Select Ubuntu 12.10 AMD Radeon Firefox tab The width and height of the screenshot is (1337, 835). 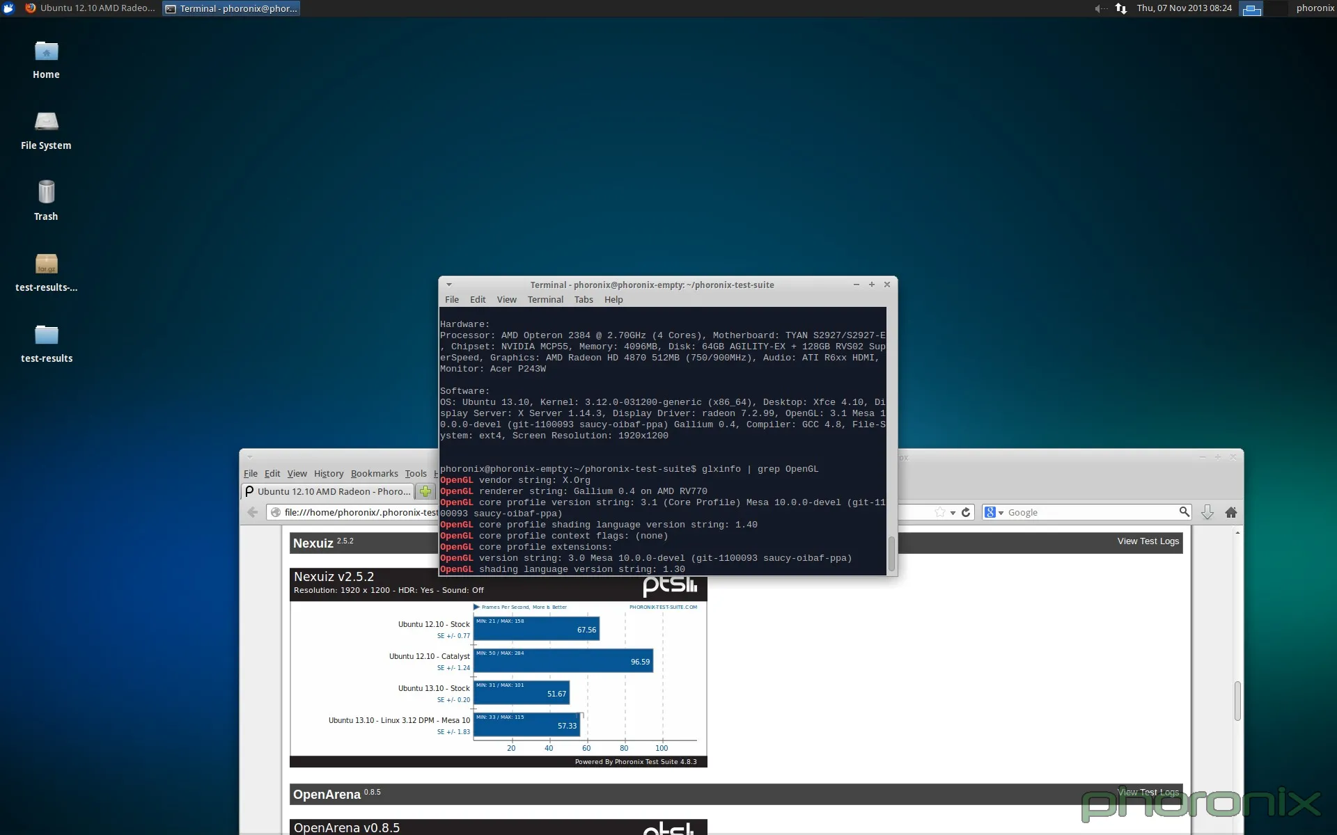[327, 491]
